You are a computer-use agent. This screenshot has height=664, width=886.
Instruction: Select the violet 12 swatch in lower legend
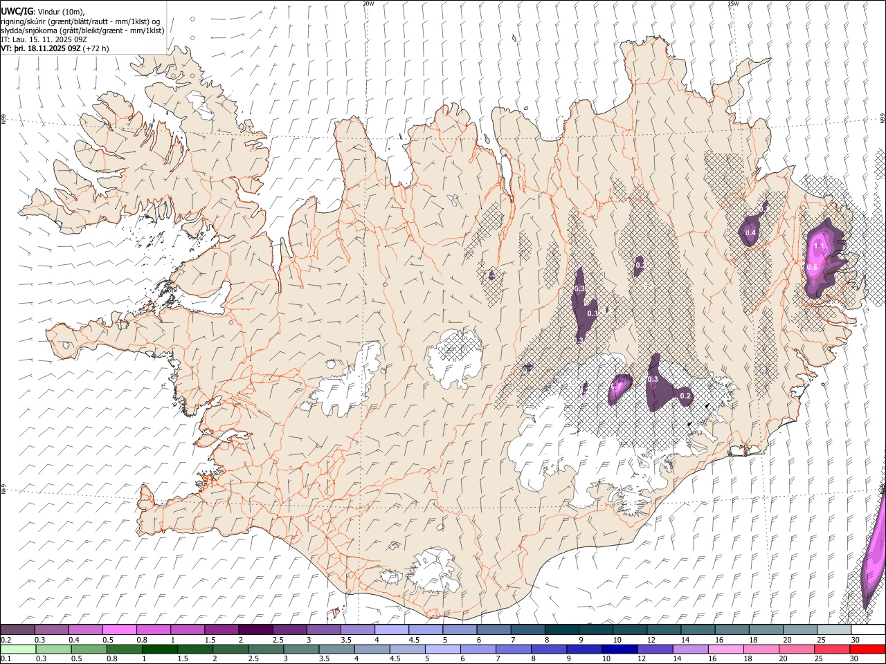click(654, 649)
